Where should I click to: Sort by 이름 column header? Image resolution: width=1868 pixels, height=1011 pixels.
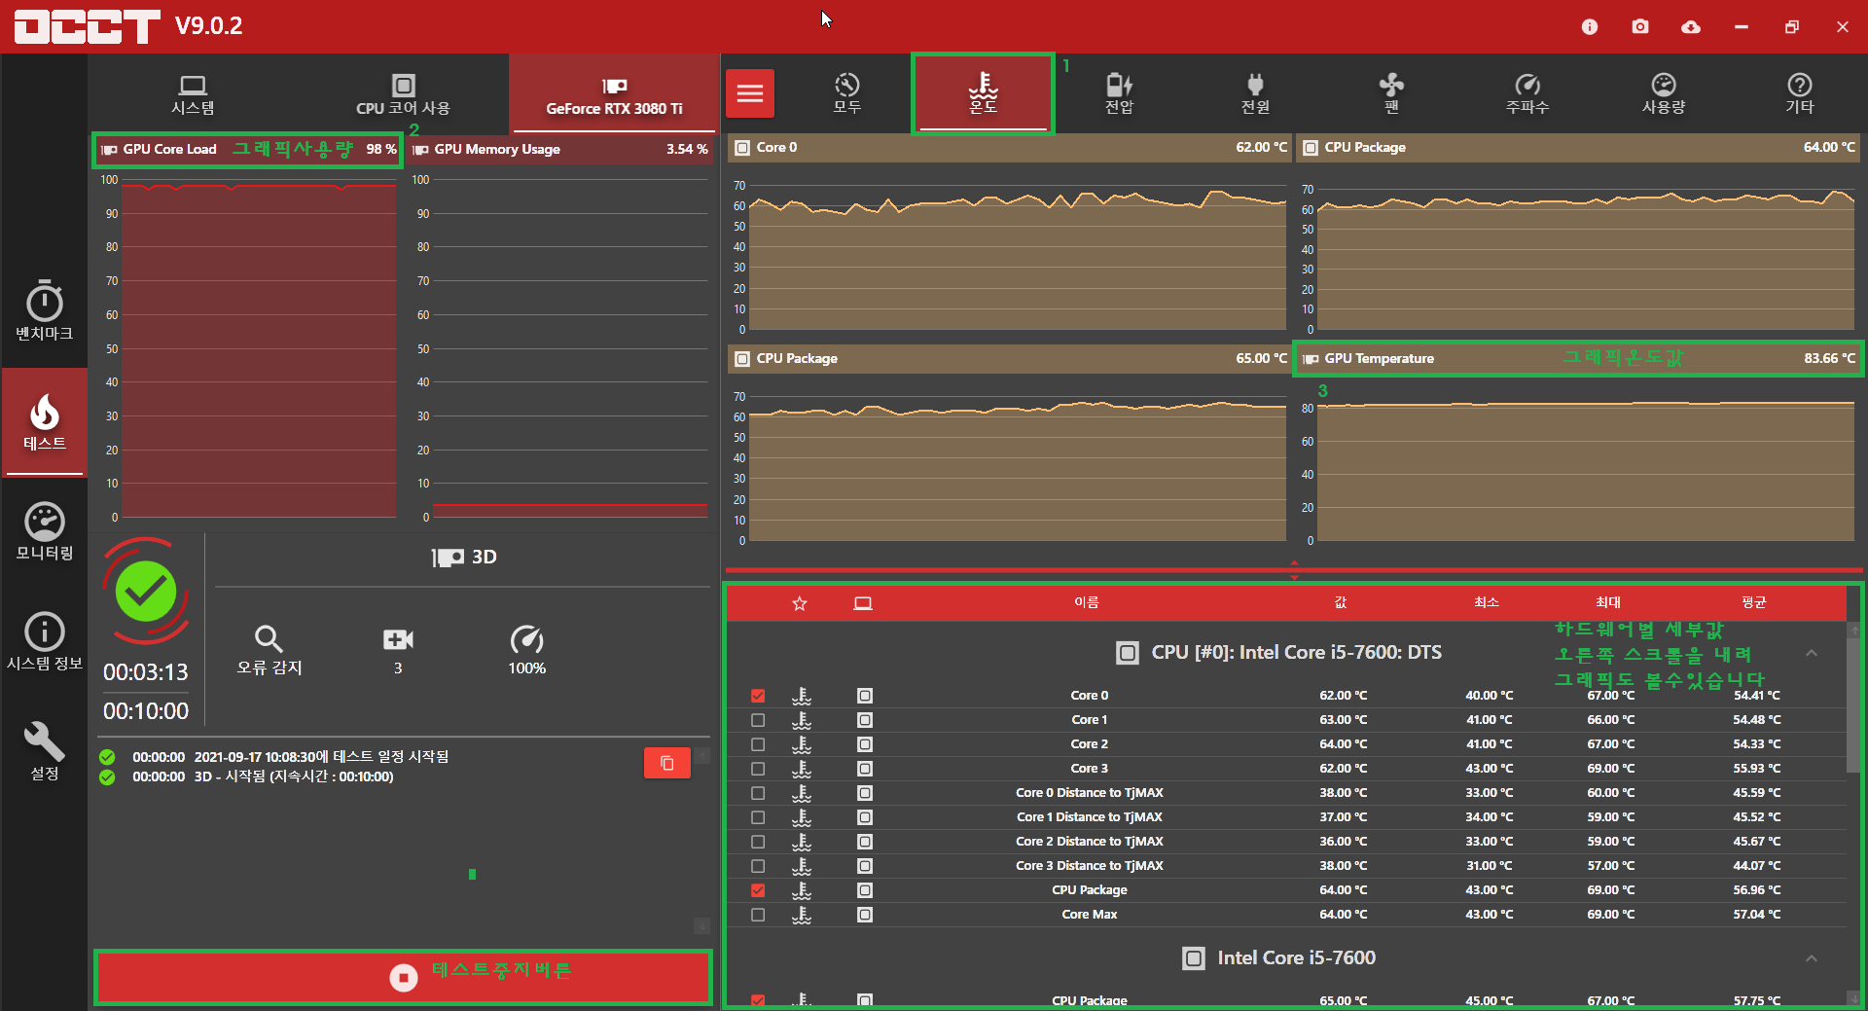(1087, 602)
